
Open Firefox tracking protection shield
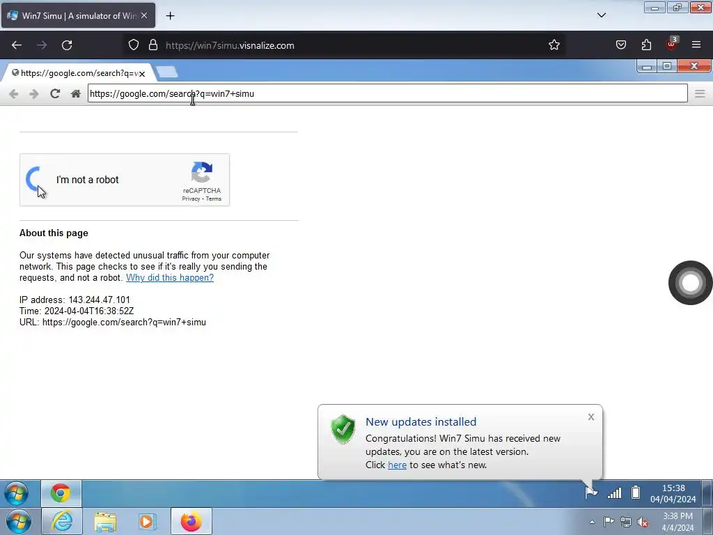click(x=133, y=45)
